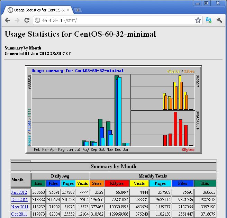Click the Monthly Totals Visits header
The image size is (227, 218).
tap(139, 183)
